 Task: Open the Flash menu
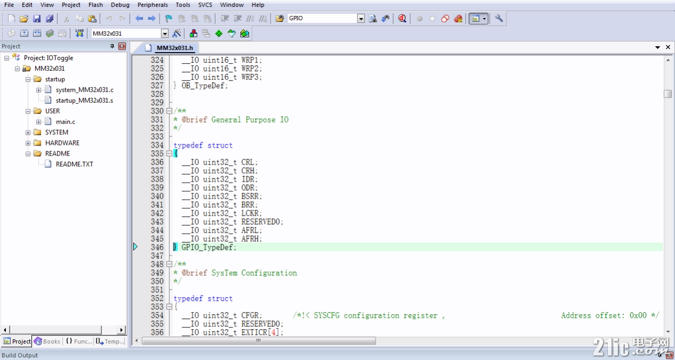point(96,5)
